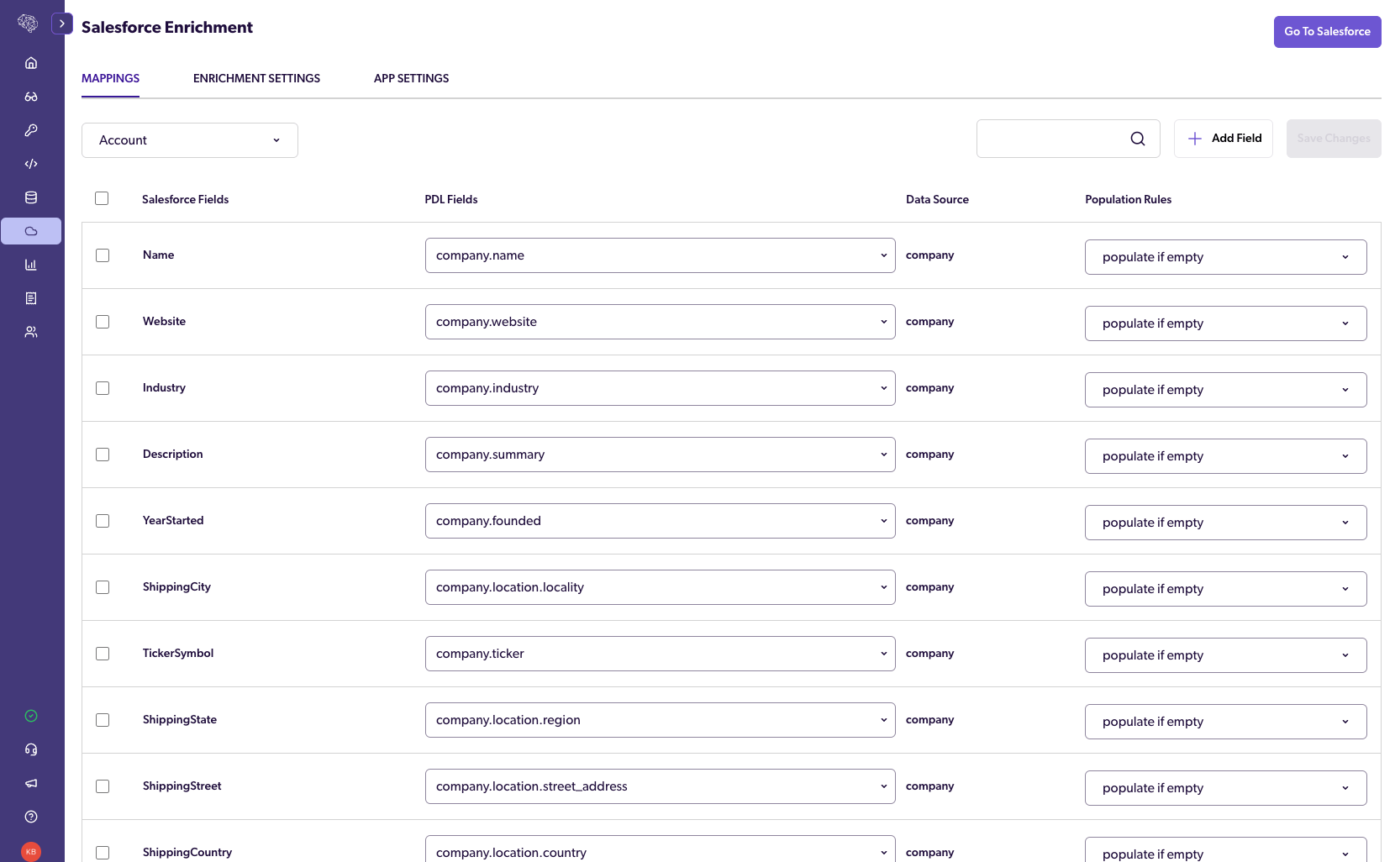This screenshot has width=1395, height=862.
Task: Toggle the select-all checkbox in table header
Action: [x=102, y=198]
